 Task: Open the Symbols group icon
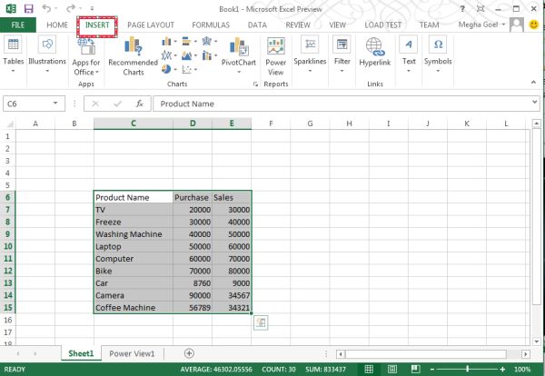(x=438, y=45)
